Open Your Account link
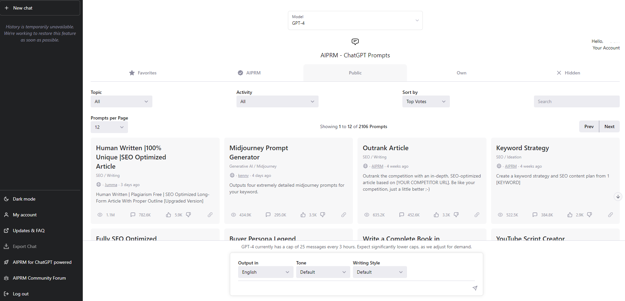The image size is (625, 301). pyautogui.click(x=606, y=48)
